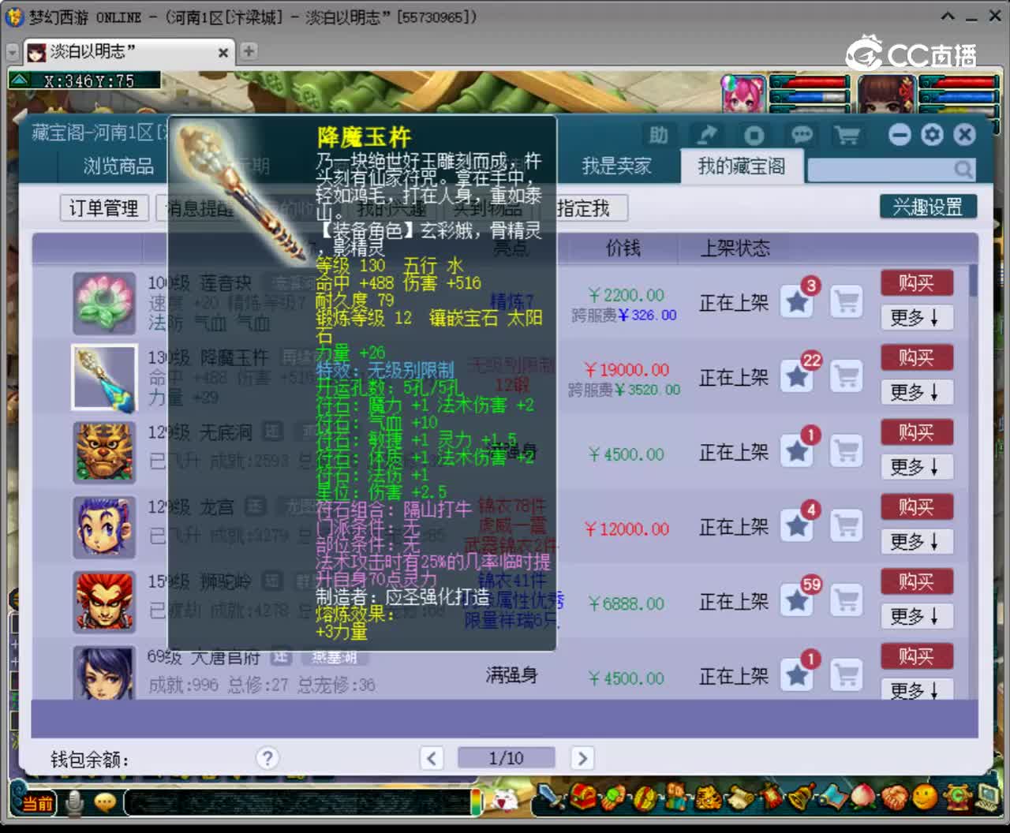The height and width of the screenshot is (833, 1010).
Task: Click the share arrow icon in header
Action: (x=706, y=136)
